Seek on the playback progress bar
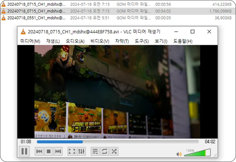The height and width of the screenshot is (162, 236). click(118, 142)
